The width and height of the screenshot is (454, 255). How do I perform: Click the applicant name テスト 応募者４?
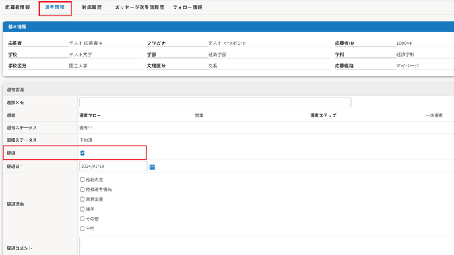(85, 43)
